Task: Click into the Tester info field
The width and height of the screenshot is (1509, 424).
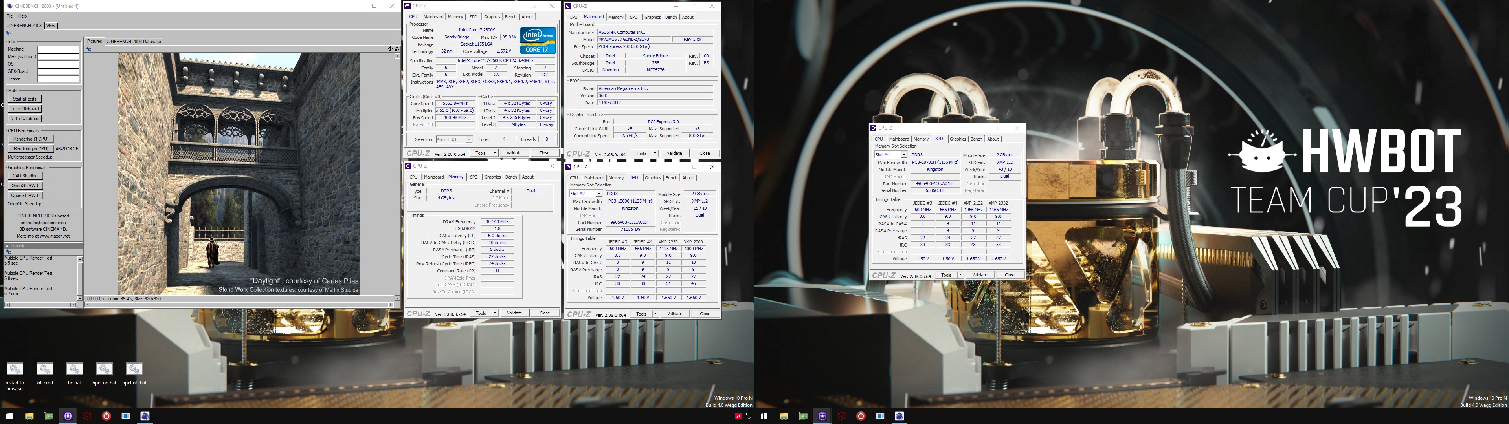Action: pos(59,79)
